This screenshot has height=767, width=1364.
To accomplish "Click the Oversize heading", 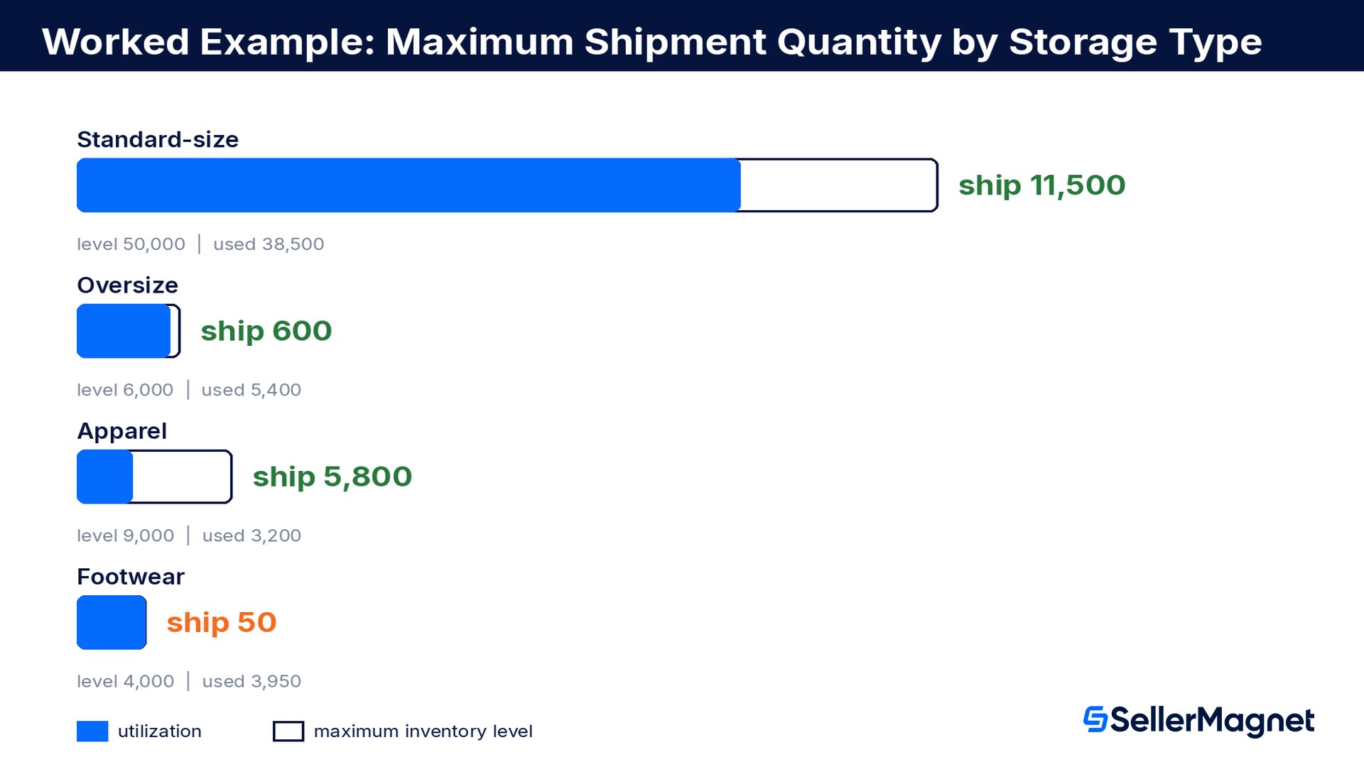I will pos(128,285).
